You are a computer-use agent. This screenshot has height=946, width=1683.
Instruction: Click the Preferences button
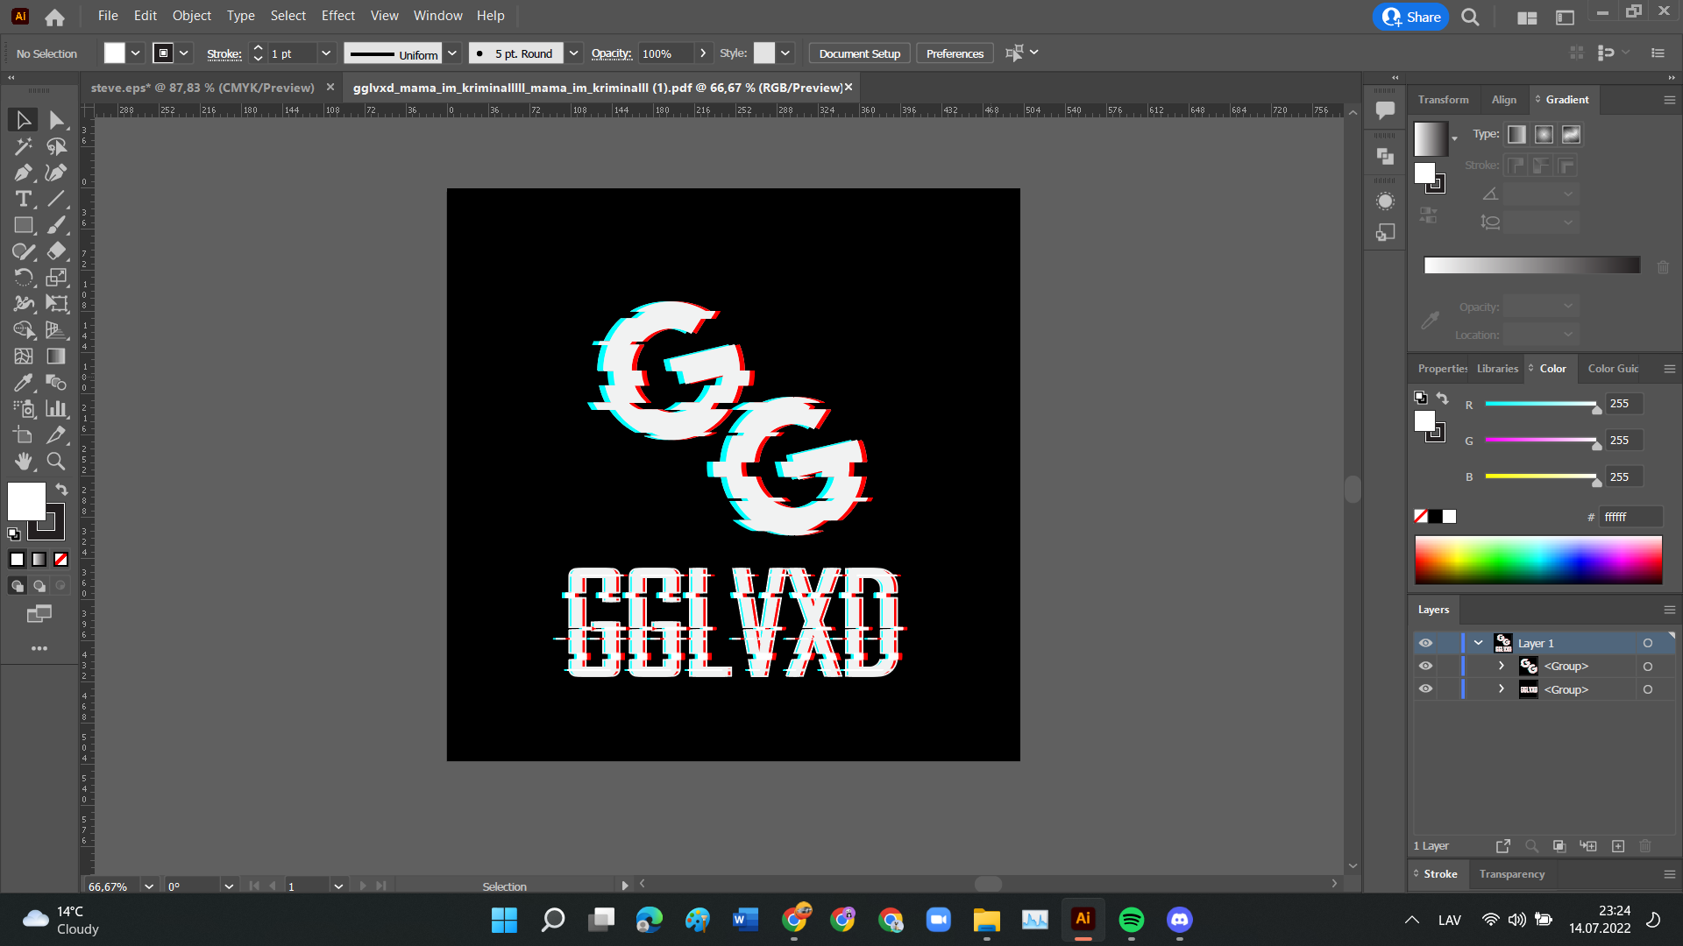pos(955,53)
